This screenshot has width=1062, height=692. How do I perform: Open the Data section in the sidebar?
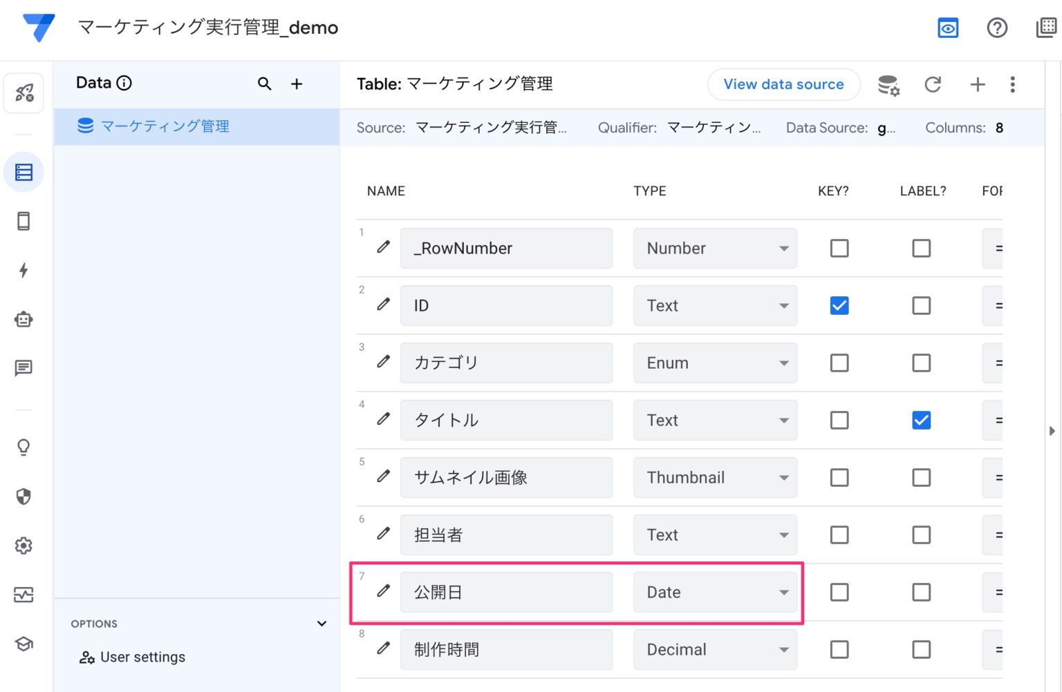tap(24, 172)
